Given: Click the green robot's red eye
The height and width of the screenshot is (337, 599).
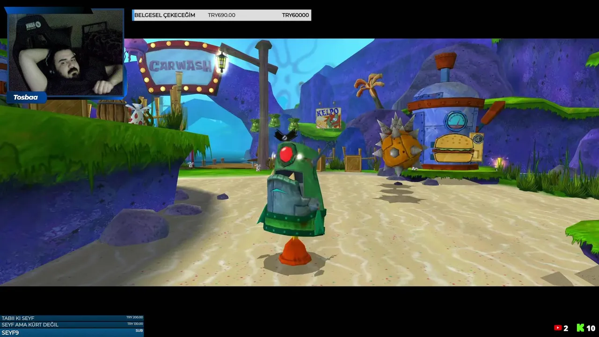Looking at the screenshot, I should click(x=286, y=154).
